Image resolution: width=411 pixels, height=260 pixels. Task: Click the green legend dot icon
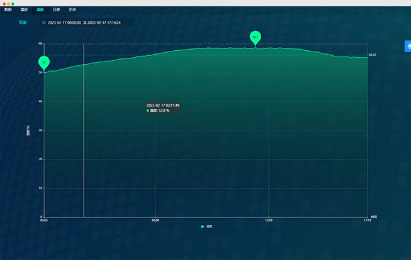tap(202, 226)
